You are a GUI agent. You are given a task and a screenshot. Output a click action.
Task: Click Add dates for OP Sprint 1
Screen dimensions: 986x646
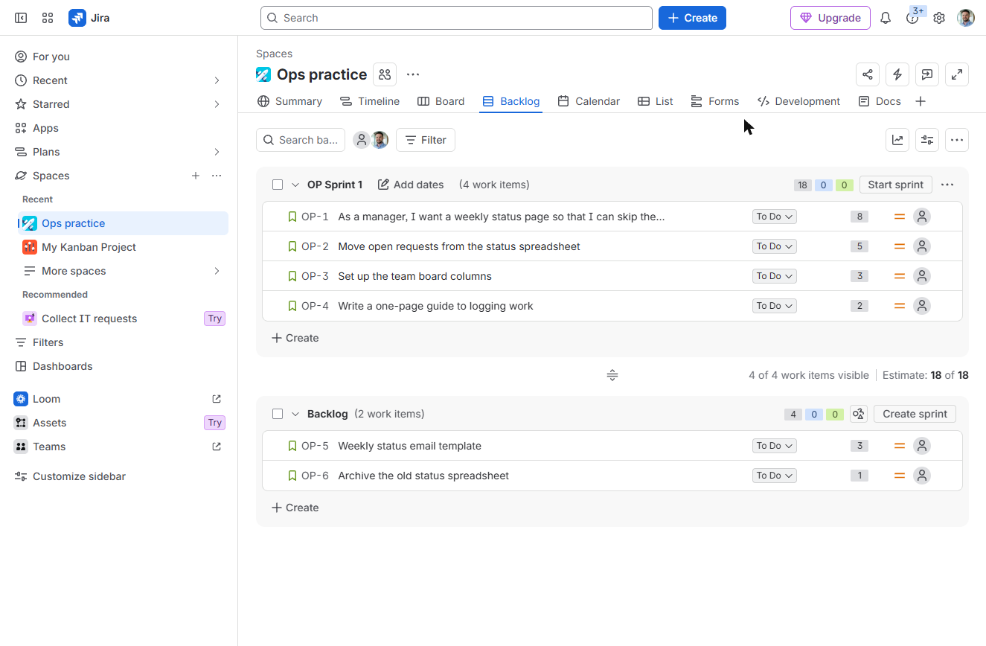point(411,185)
